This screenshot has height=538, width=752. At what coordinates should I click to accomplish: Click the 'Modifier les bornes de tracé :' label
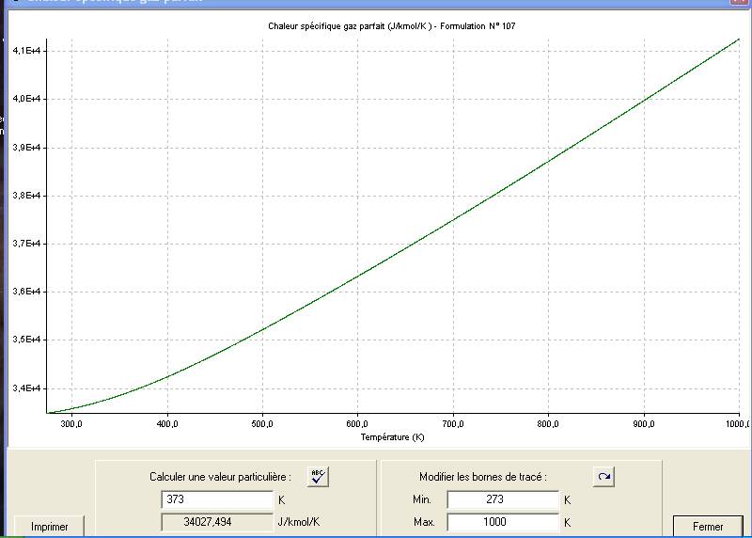[x=483, y=477]
